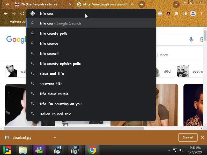
Task: Select suggestion 'tifa i'm counting on you'
Action: point(91,104)
